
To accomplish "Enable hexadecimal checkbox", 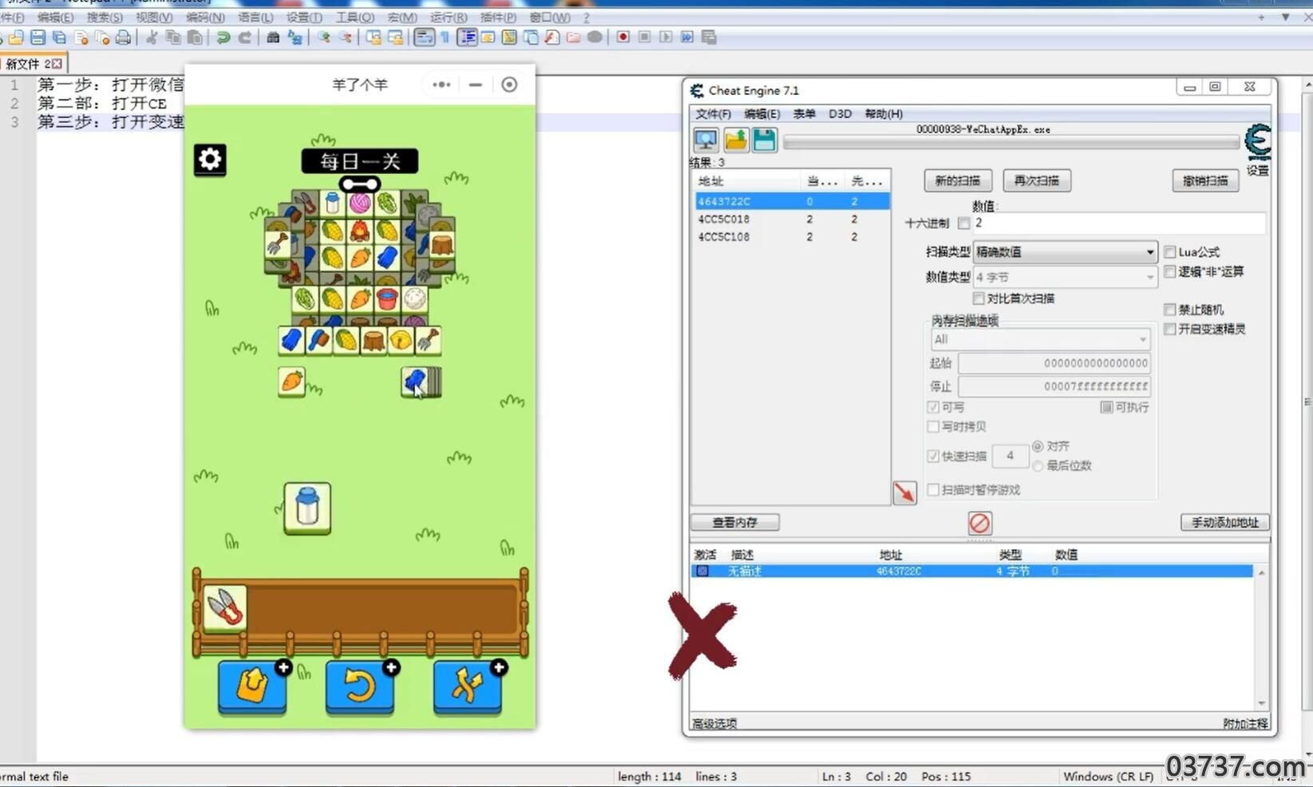I will tap(963, 223).
